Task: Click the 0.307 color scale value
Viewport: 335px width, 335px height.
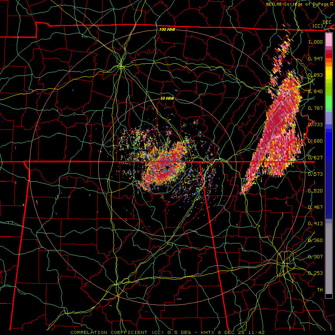Action: [x=315, y=257]
